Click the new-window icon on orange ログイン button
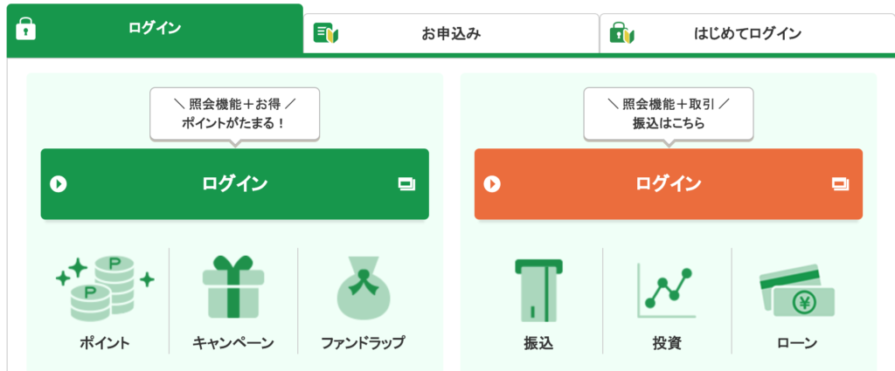The image size is (895, 371). pyautogui.click(x=840, y=183)
